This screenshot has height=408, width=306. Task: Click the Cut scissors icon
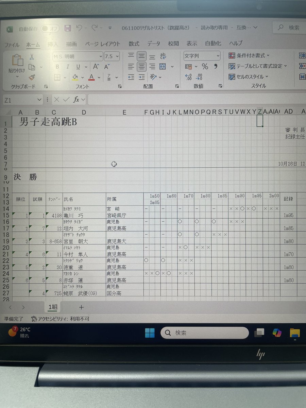coord(32,56)
